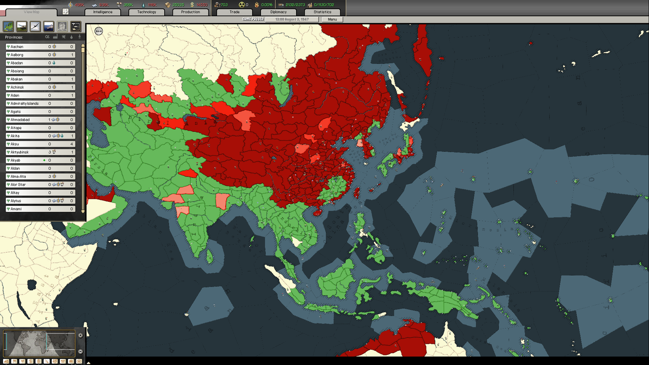Select the Amami province row

(41, 209)
